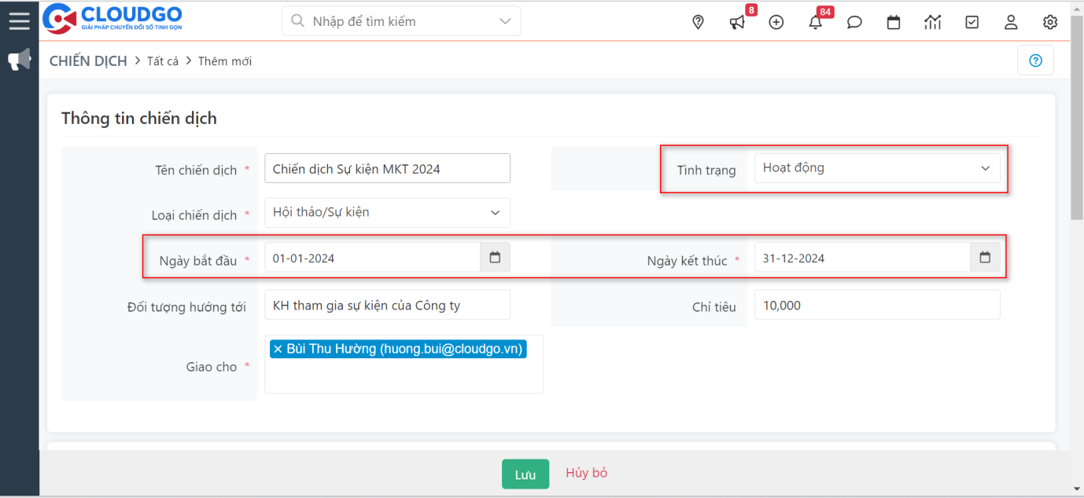Screen dimensions: 1084x498
Task: Go to Tất cả breadcrumb link
Action: (x=163, y=61)
